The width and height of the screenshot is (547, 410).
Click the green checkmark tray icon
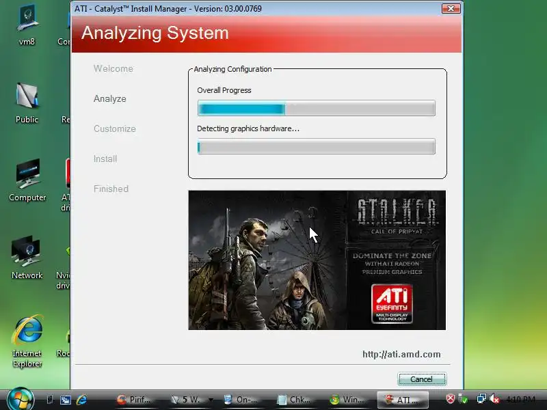click(464, 399)
